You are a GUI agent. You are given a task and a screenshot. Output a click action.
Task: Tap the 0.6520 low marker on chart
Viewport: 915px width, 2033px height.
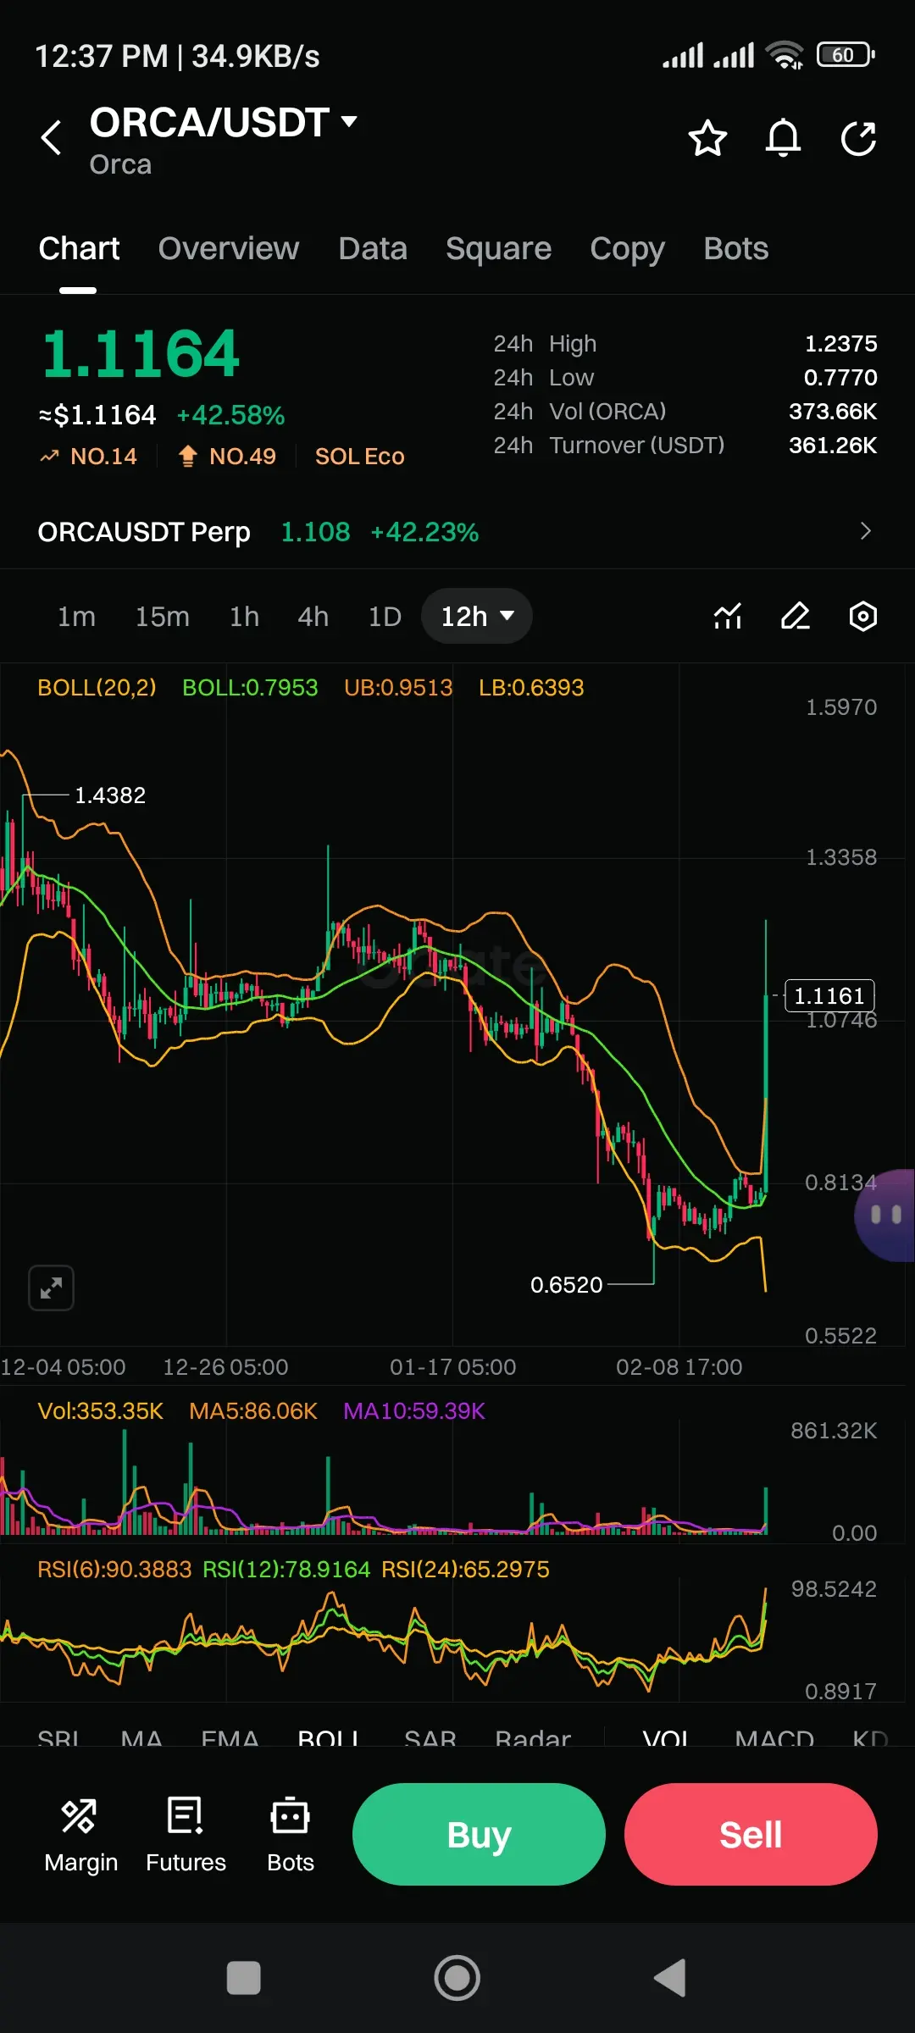pos(566,1284)
